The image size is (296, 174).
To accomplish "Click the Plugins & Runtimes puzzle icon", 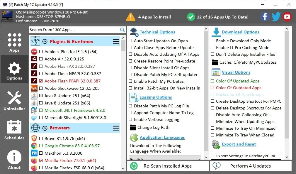I will click(35, 41).
